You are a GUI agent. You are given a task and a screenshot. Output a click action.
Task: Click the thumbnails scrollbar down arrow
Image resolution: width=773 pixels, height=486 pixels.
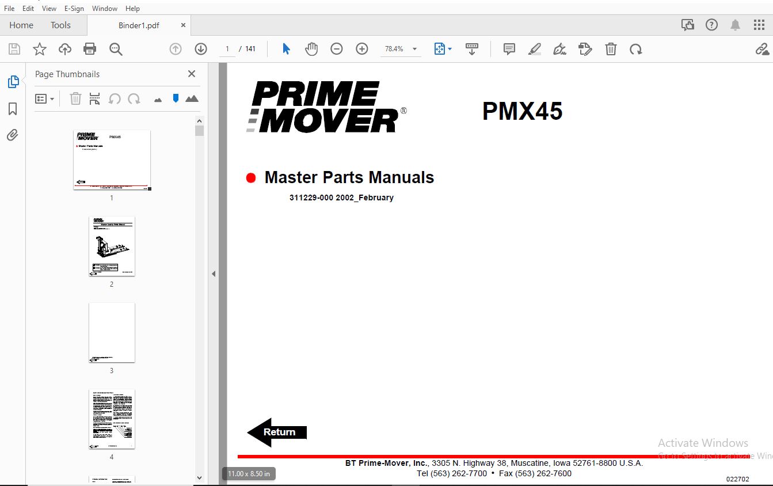pyautogui.click(x=200, y=477)
